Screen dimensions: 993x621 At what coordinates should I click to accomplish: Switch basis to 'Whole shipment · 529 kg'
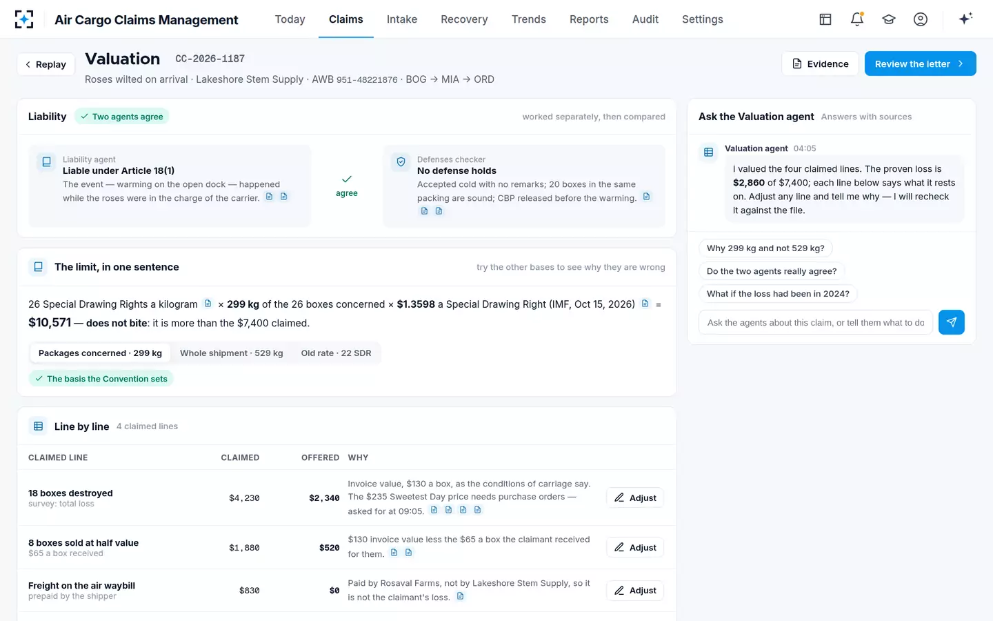232,353
